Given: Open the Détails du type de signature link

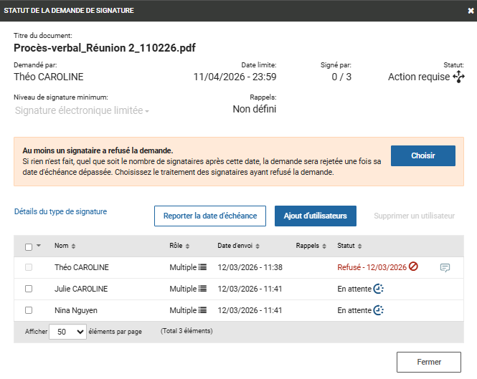Looking at the screenshot, I should 60,211.
